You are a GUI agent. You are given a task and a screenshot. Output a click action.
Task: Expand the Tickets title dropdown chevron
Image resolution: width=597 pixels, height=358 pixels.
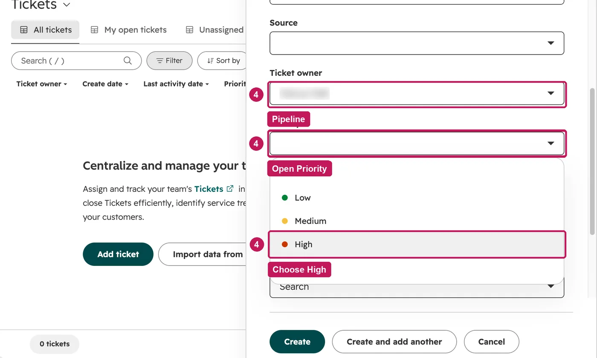[66, 5]
